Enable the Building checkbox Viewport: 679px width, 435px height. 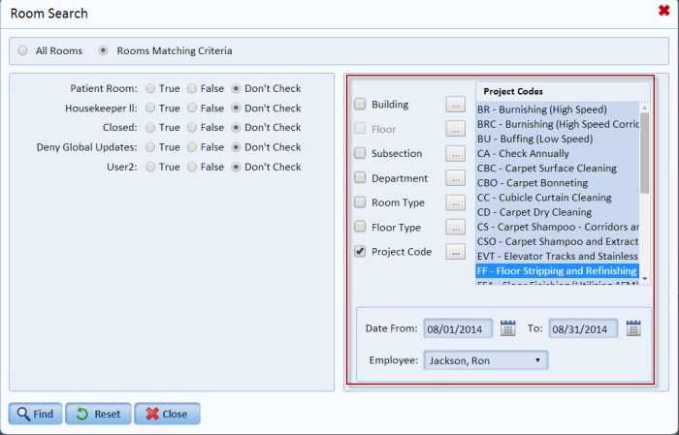[x=360, y=104]
